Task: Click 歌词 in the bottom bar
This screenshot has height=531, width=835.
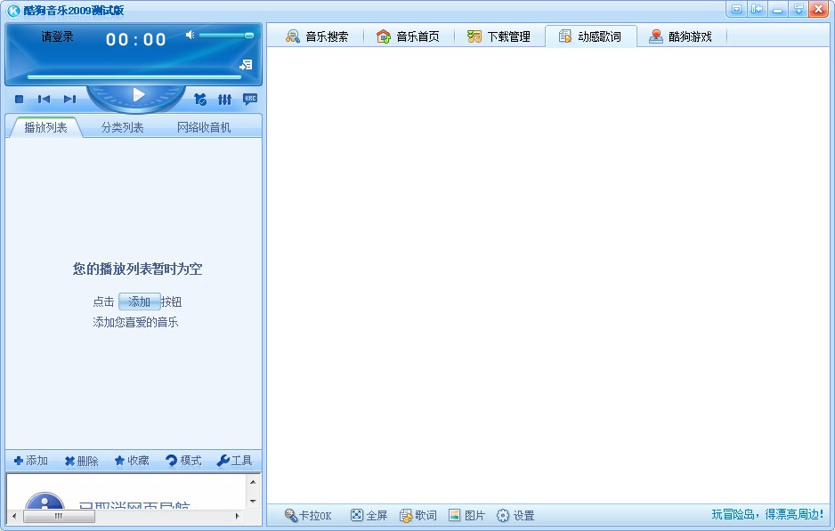Action: click(418, 515)
